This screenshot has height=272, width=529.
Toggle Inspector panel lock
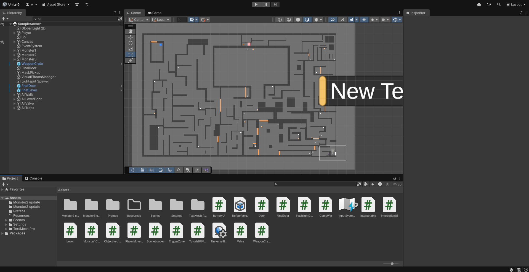[521, 13]
